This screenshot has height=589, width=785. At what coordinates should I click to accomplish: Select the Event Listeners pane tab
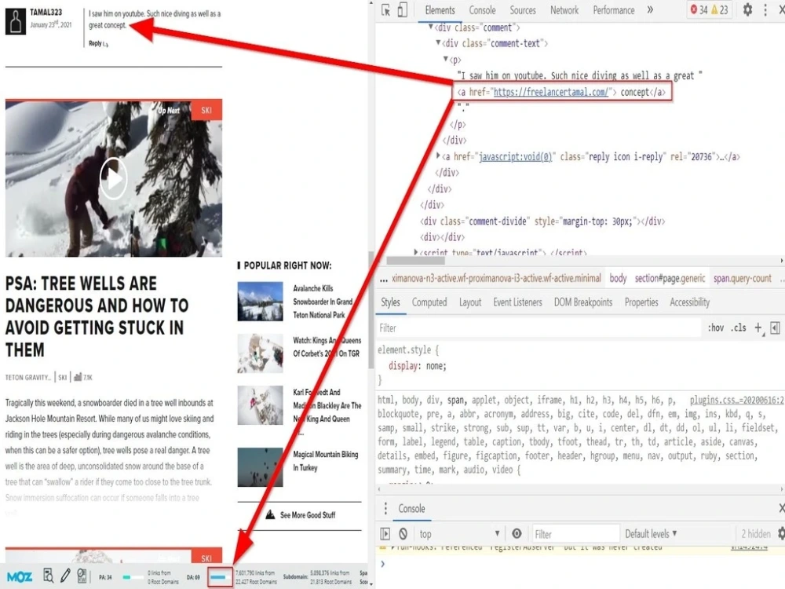[x=517, y=302]
